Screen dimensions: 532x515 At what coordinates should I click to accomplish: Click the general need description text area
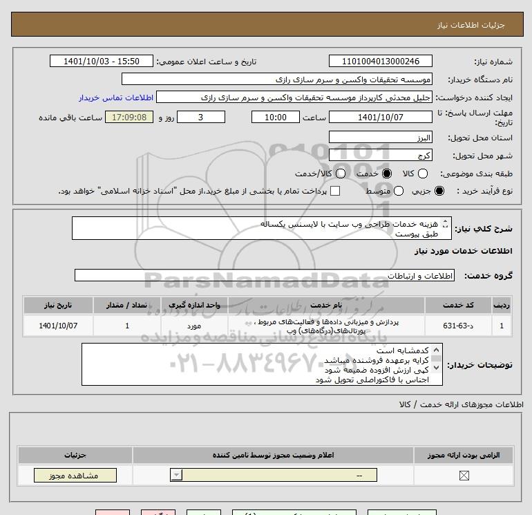pyautogui.click(x=262, y=228)
